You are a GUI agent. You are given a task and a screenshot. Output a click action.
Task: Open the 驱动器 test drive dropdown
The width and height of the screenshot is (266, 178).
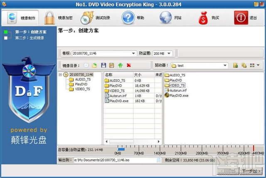click(x=225, y=66)
